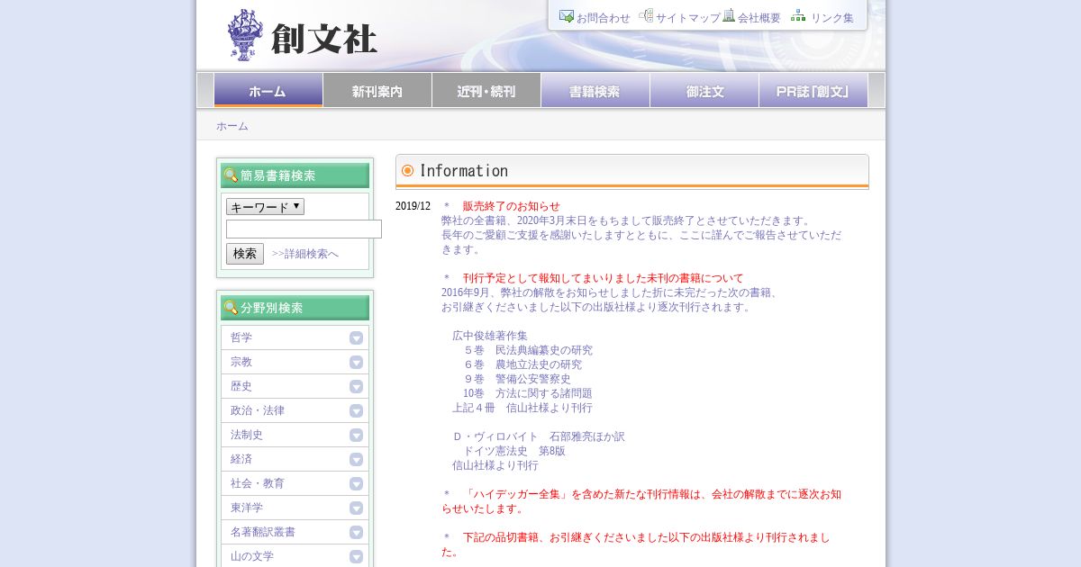
Task: Click the 9巻 警備公安警察史 line
Action: (517, 379)
